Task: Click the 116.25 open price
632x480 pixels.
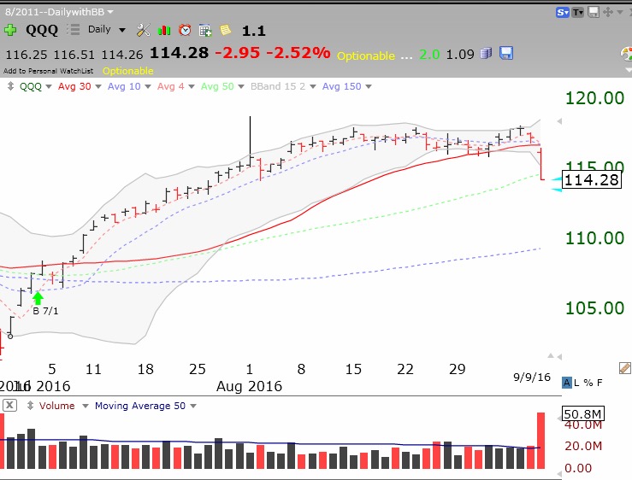Action: pyautogui.click(x=27, y=55)
